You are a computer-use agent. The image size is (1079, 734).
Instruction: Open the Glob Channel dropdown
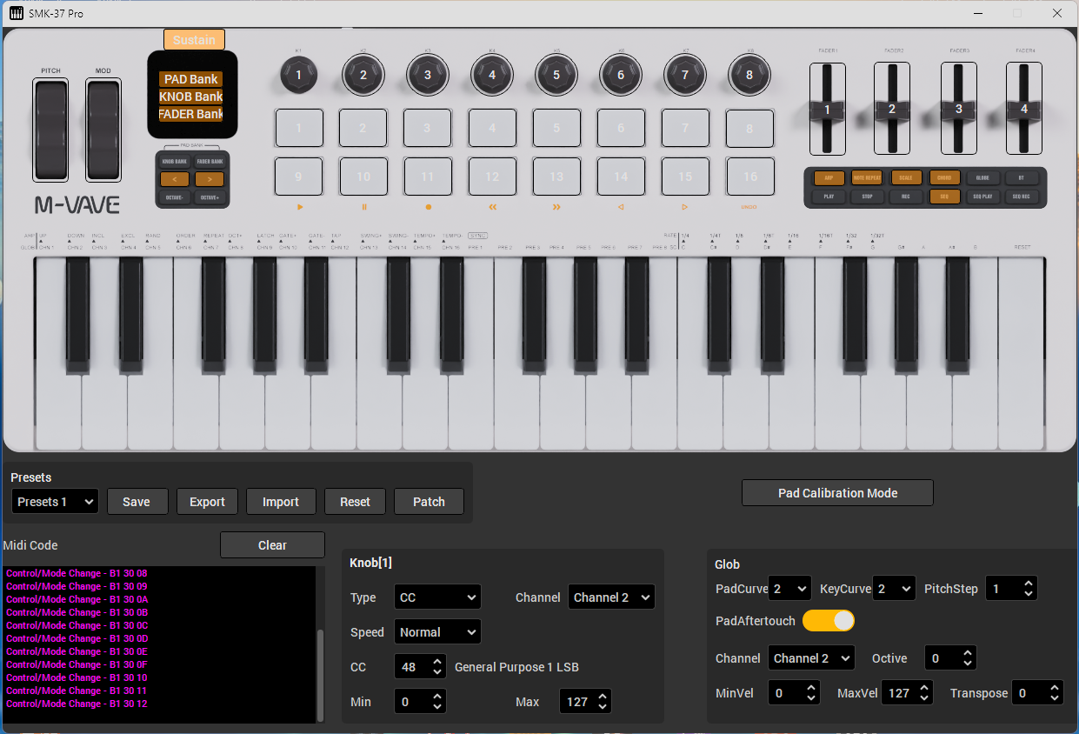(811, 658)
